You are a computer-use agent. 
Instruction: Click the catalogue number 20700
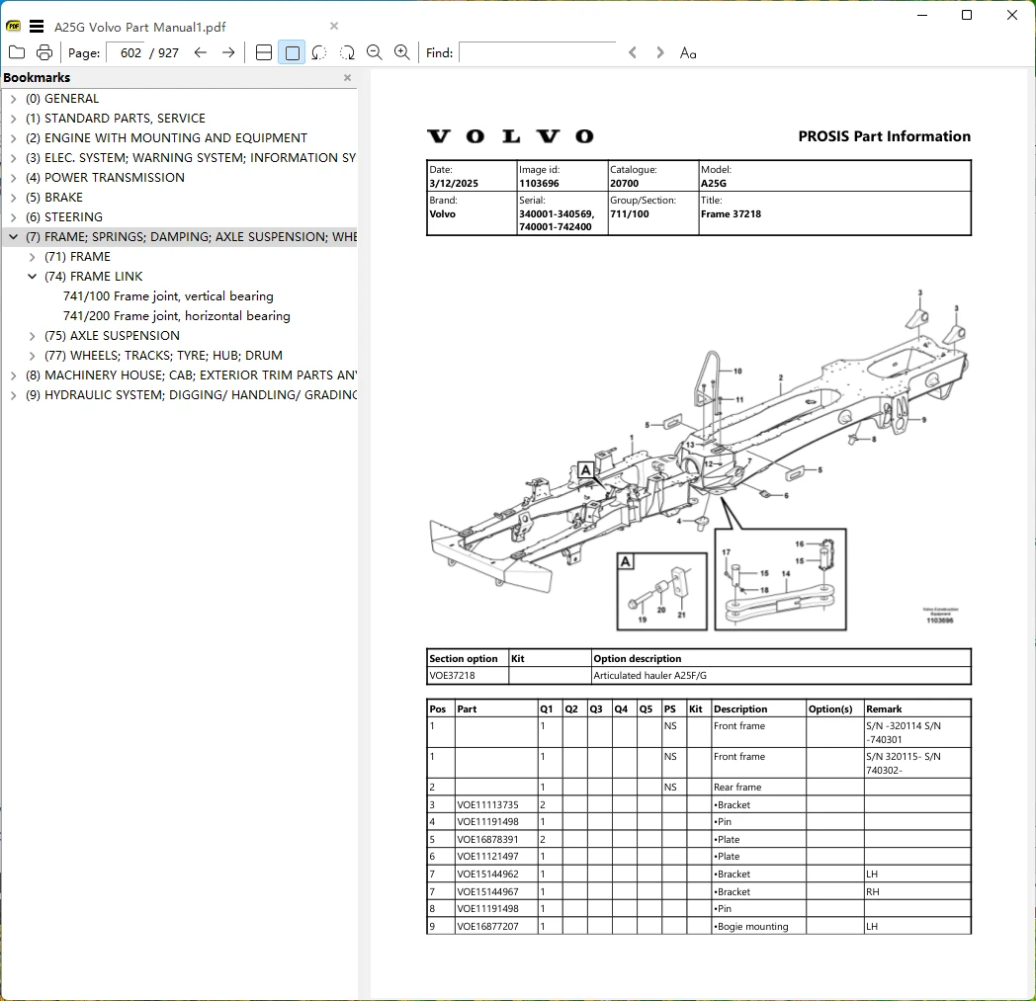[625, 184]
